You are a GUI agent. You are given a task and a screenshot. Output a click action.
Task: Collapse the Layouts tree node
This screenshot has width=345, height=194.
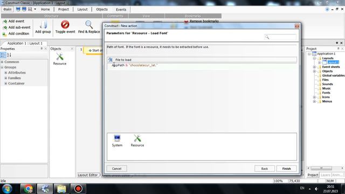(314, 58)
